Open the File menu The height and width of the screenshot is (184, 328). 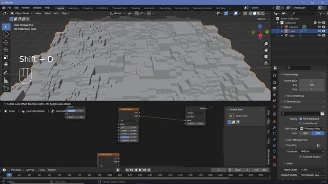[9, 8]
